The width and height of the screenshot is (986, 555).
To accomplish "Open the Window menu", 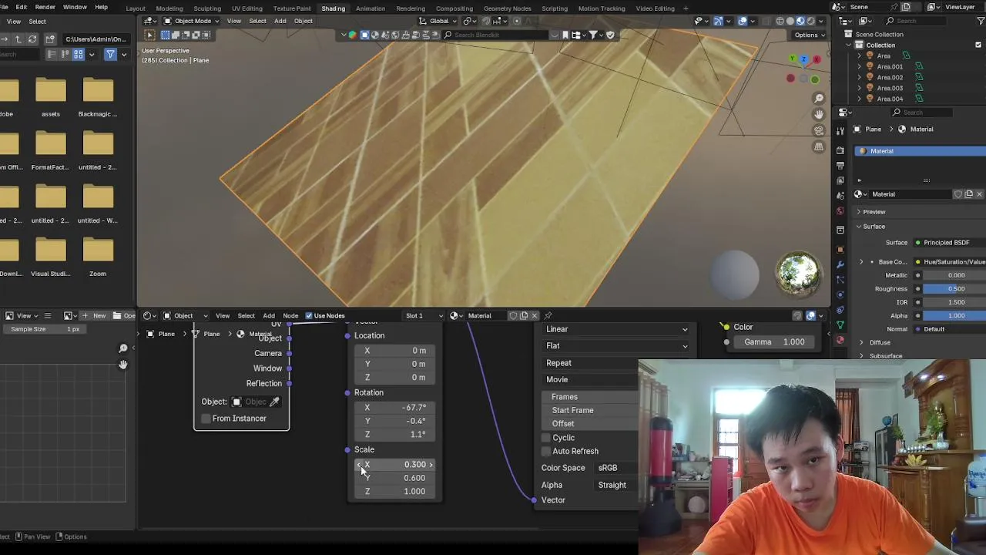I will tap(75, 7).
